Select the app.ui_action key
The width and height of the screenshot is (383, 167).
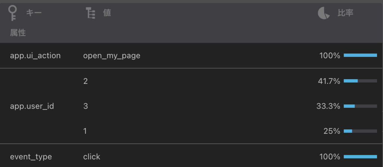click(35, 56)
